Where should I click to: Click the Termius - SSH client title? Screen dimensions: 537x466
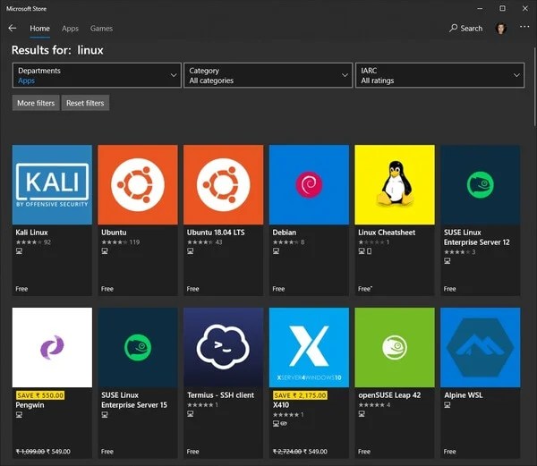220,395
